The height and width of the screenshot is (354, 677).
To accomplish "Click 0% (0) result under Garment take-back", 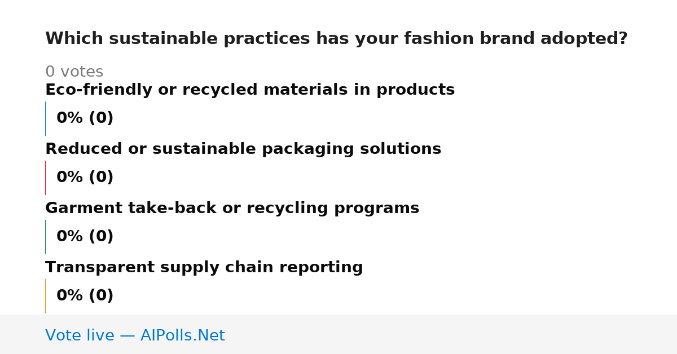I will click(x=85, y=237).
